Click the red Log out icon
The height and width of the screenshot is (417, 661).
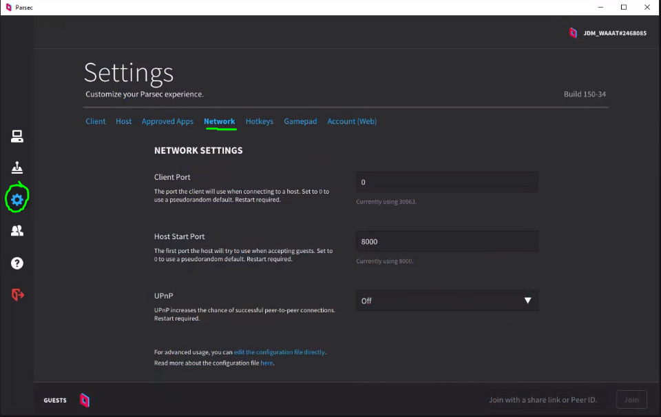coord(17,294)
